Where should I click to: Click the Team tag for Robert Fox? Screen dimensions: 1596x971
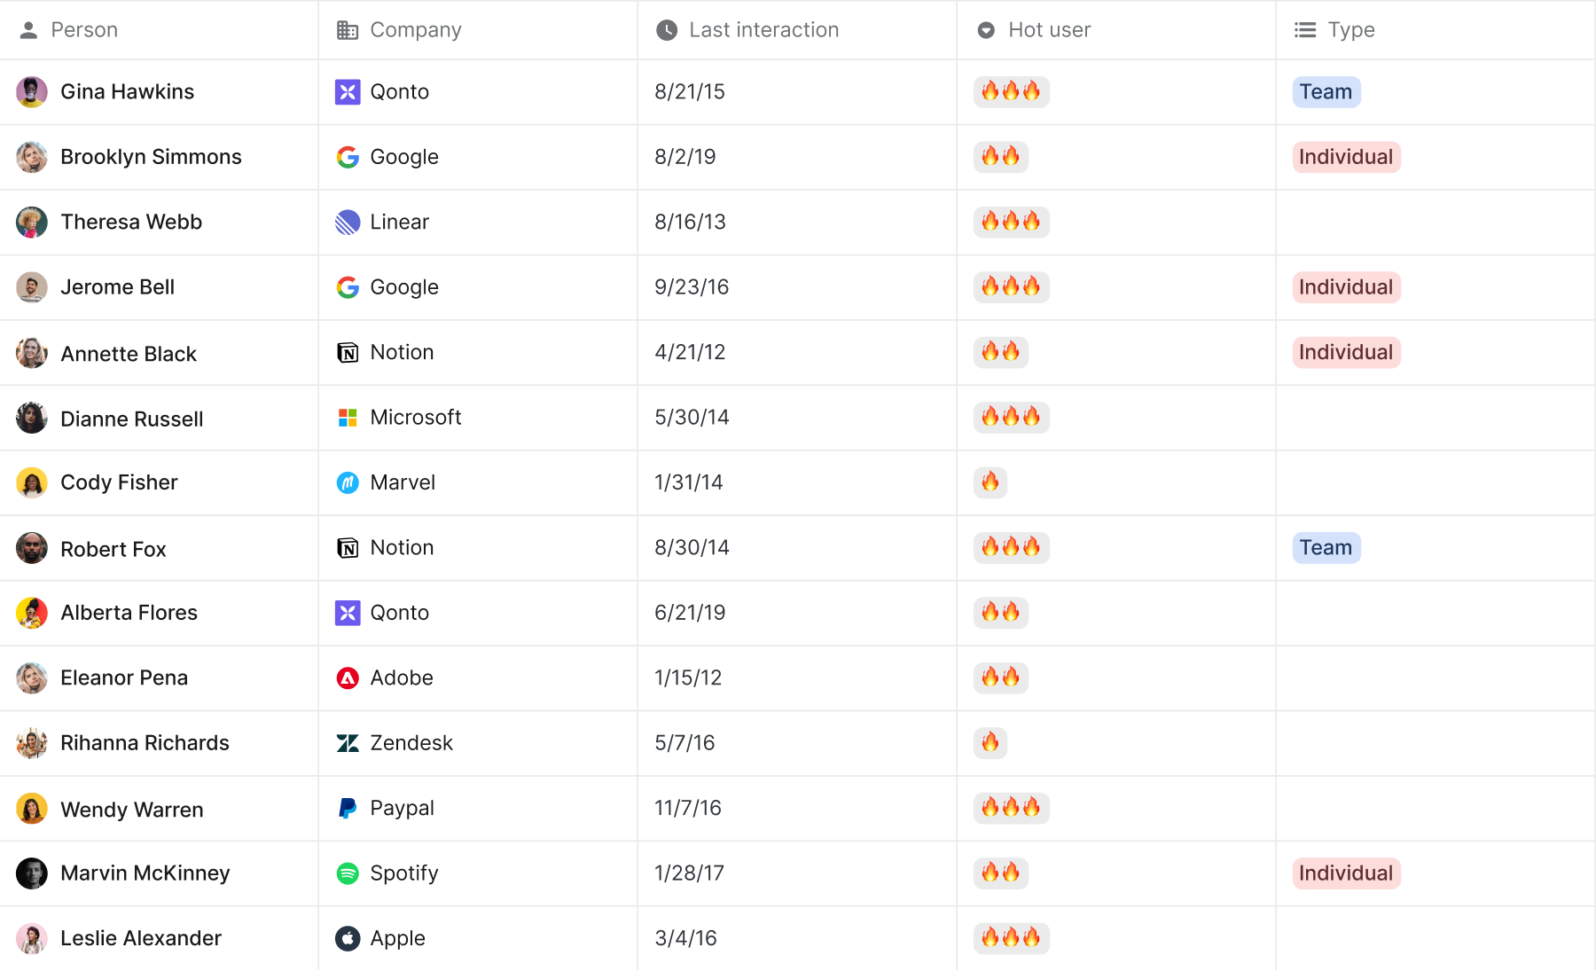coord(1326,548)
